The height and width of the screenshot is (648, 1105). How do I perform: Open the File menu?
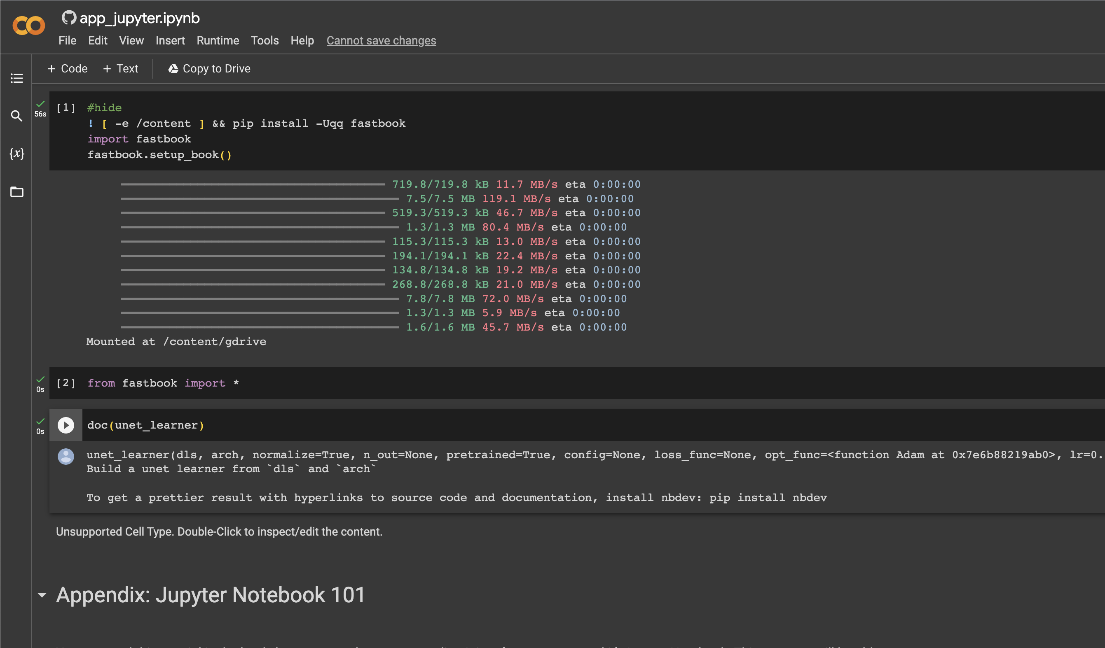(x=67, y=41)
